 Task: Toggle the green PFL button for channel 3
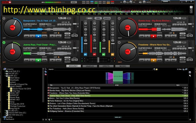click(x=104, y=55)
